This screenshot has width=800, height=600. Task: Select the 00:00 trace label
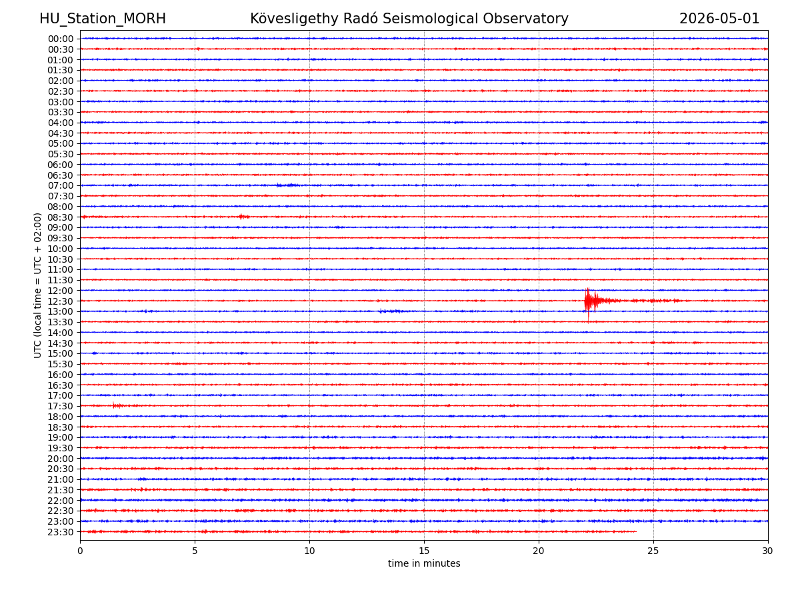tap(61, 39)
